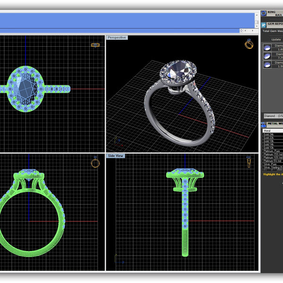The image size is (283, 283).
Task: Select the Side View viewport label
Action: [x=116, y=156]
